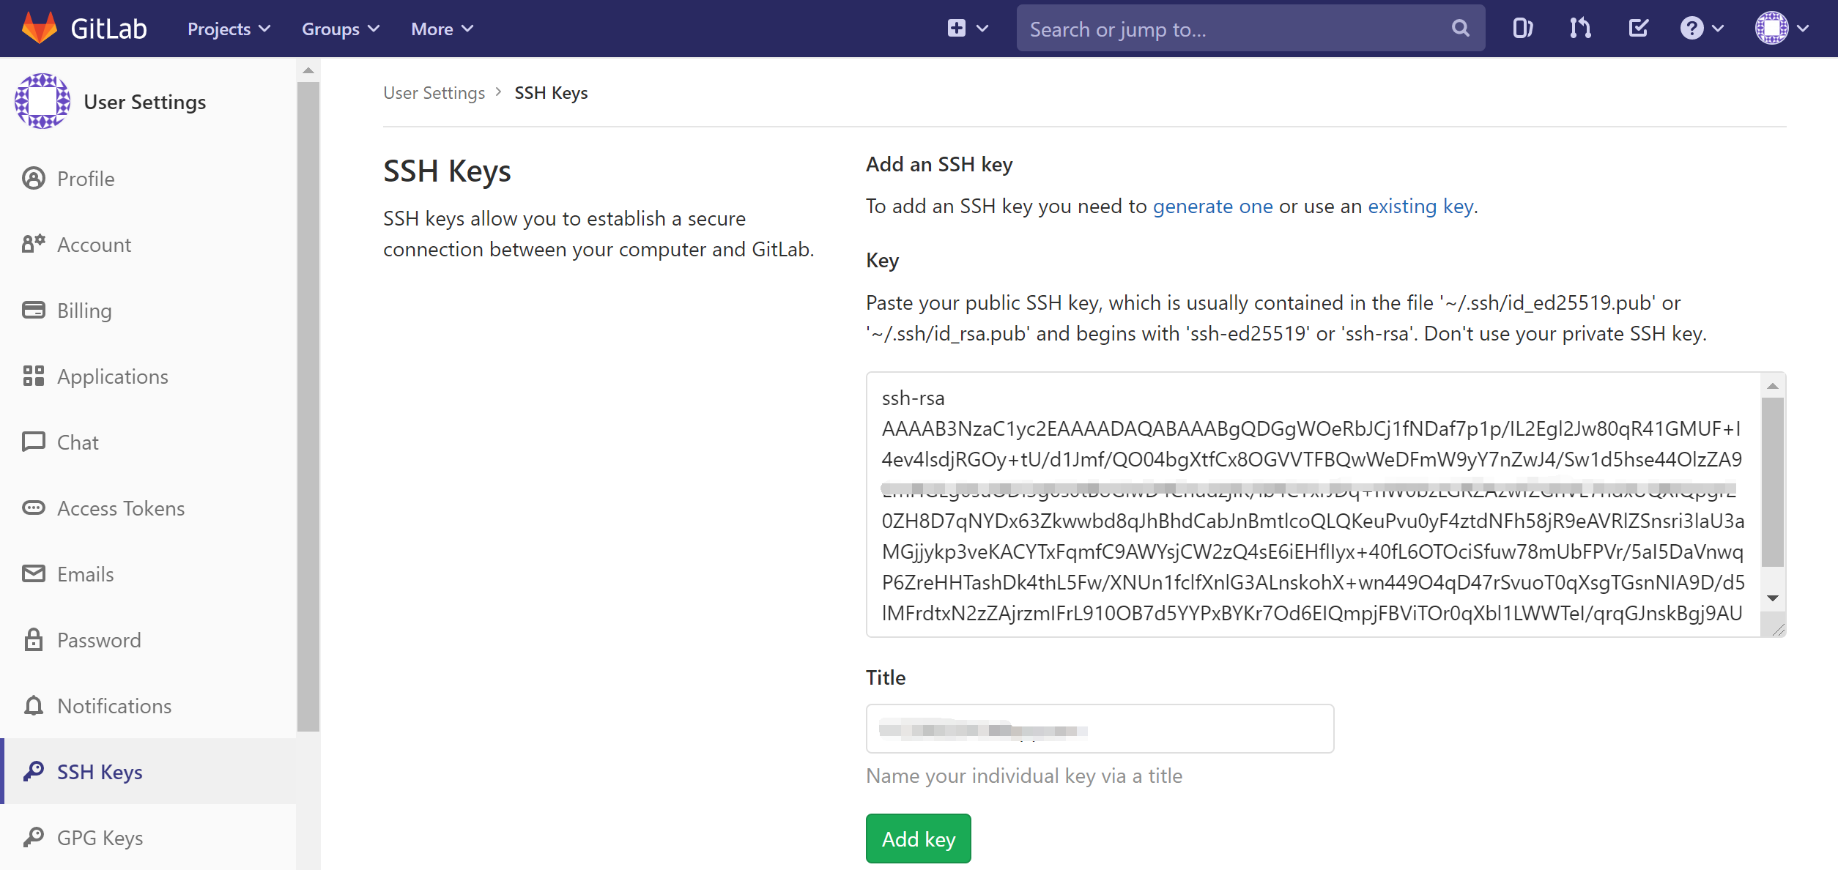
Task: Select the Password lock icon
Action: tap(32, 639)
